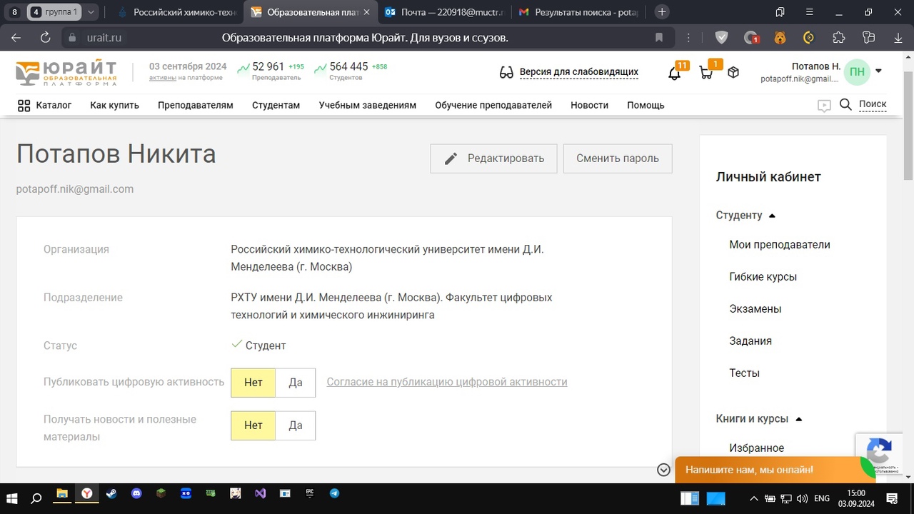The image size is (914, 514).
Task: Click Версия для слабовидящих link
Action: click(x=579, y=72)
